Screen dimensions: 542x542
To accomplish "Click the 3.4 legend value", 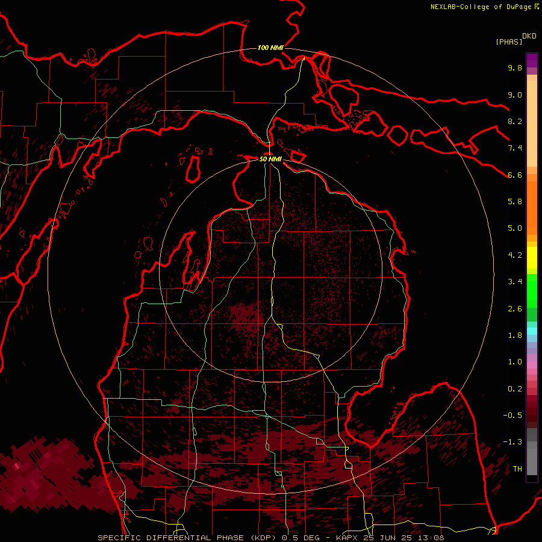I will pyautogui.click(x=515, y=282).
